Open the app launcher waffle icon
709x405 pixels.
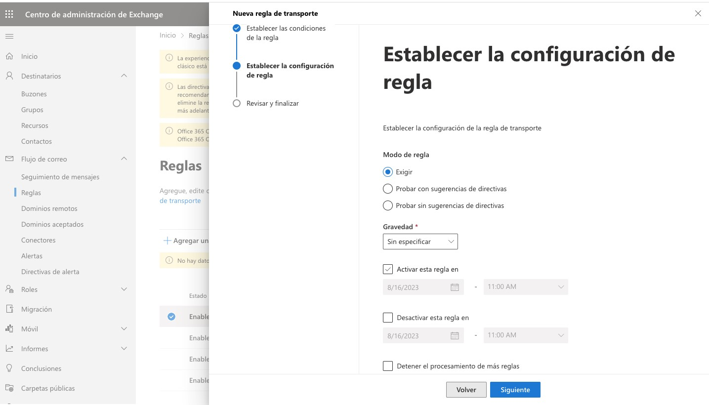9,14
